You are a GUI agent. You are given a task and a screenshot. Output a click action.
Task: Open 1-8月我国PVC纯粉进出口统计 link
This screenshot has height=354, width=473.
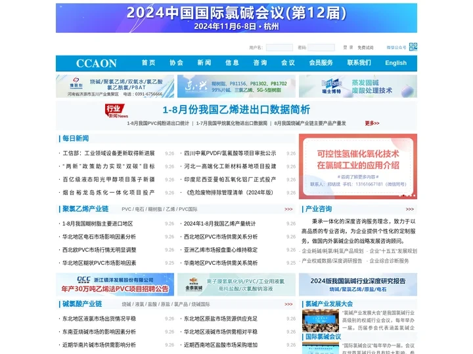[x=158, y=123]
